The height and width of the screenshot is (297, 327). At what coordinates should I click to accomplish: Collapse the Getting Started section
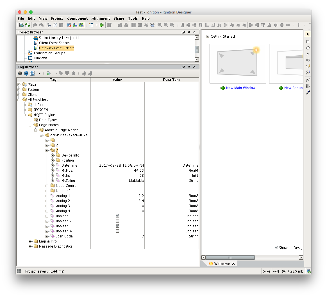click(x=208, y=36)
